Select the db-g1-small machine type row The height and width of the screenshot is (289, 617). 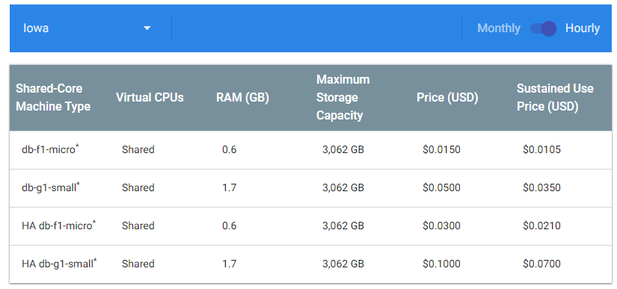(311, 187)
